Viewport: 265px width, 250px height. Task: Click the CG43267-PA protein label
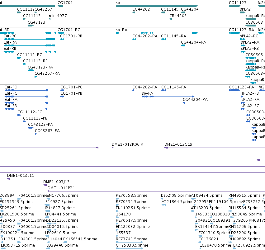(47, 131)
